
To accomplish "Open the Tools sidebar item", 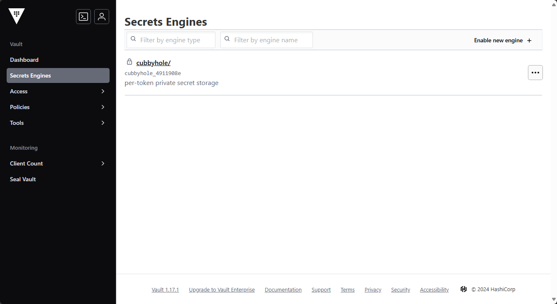I will point(58,123).
